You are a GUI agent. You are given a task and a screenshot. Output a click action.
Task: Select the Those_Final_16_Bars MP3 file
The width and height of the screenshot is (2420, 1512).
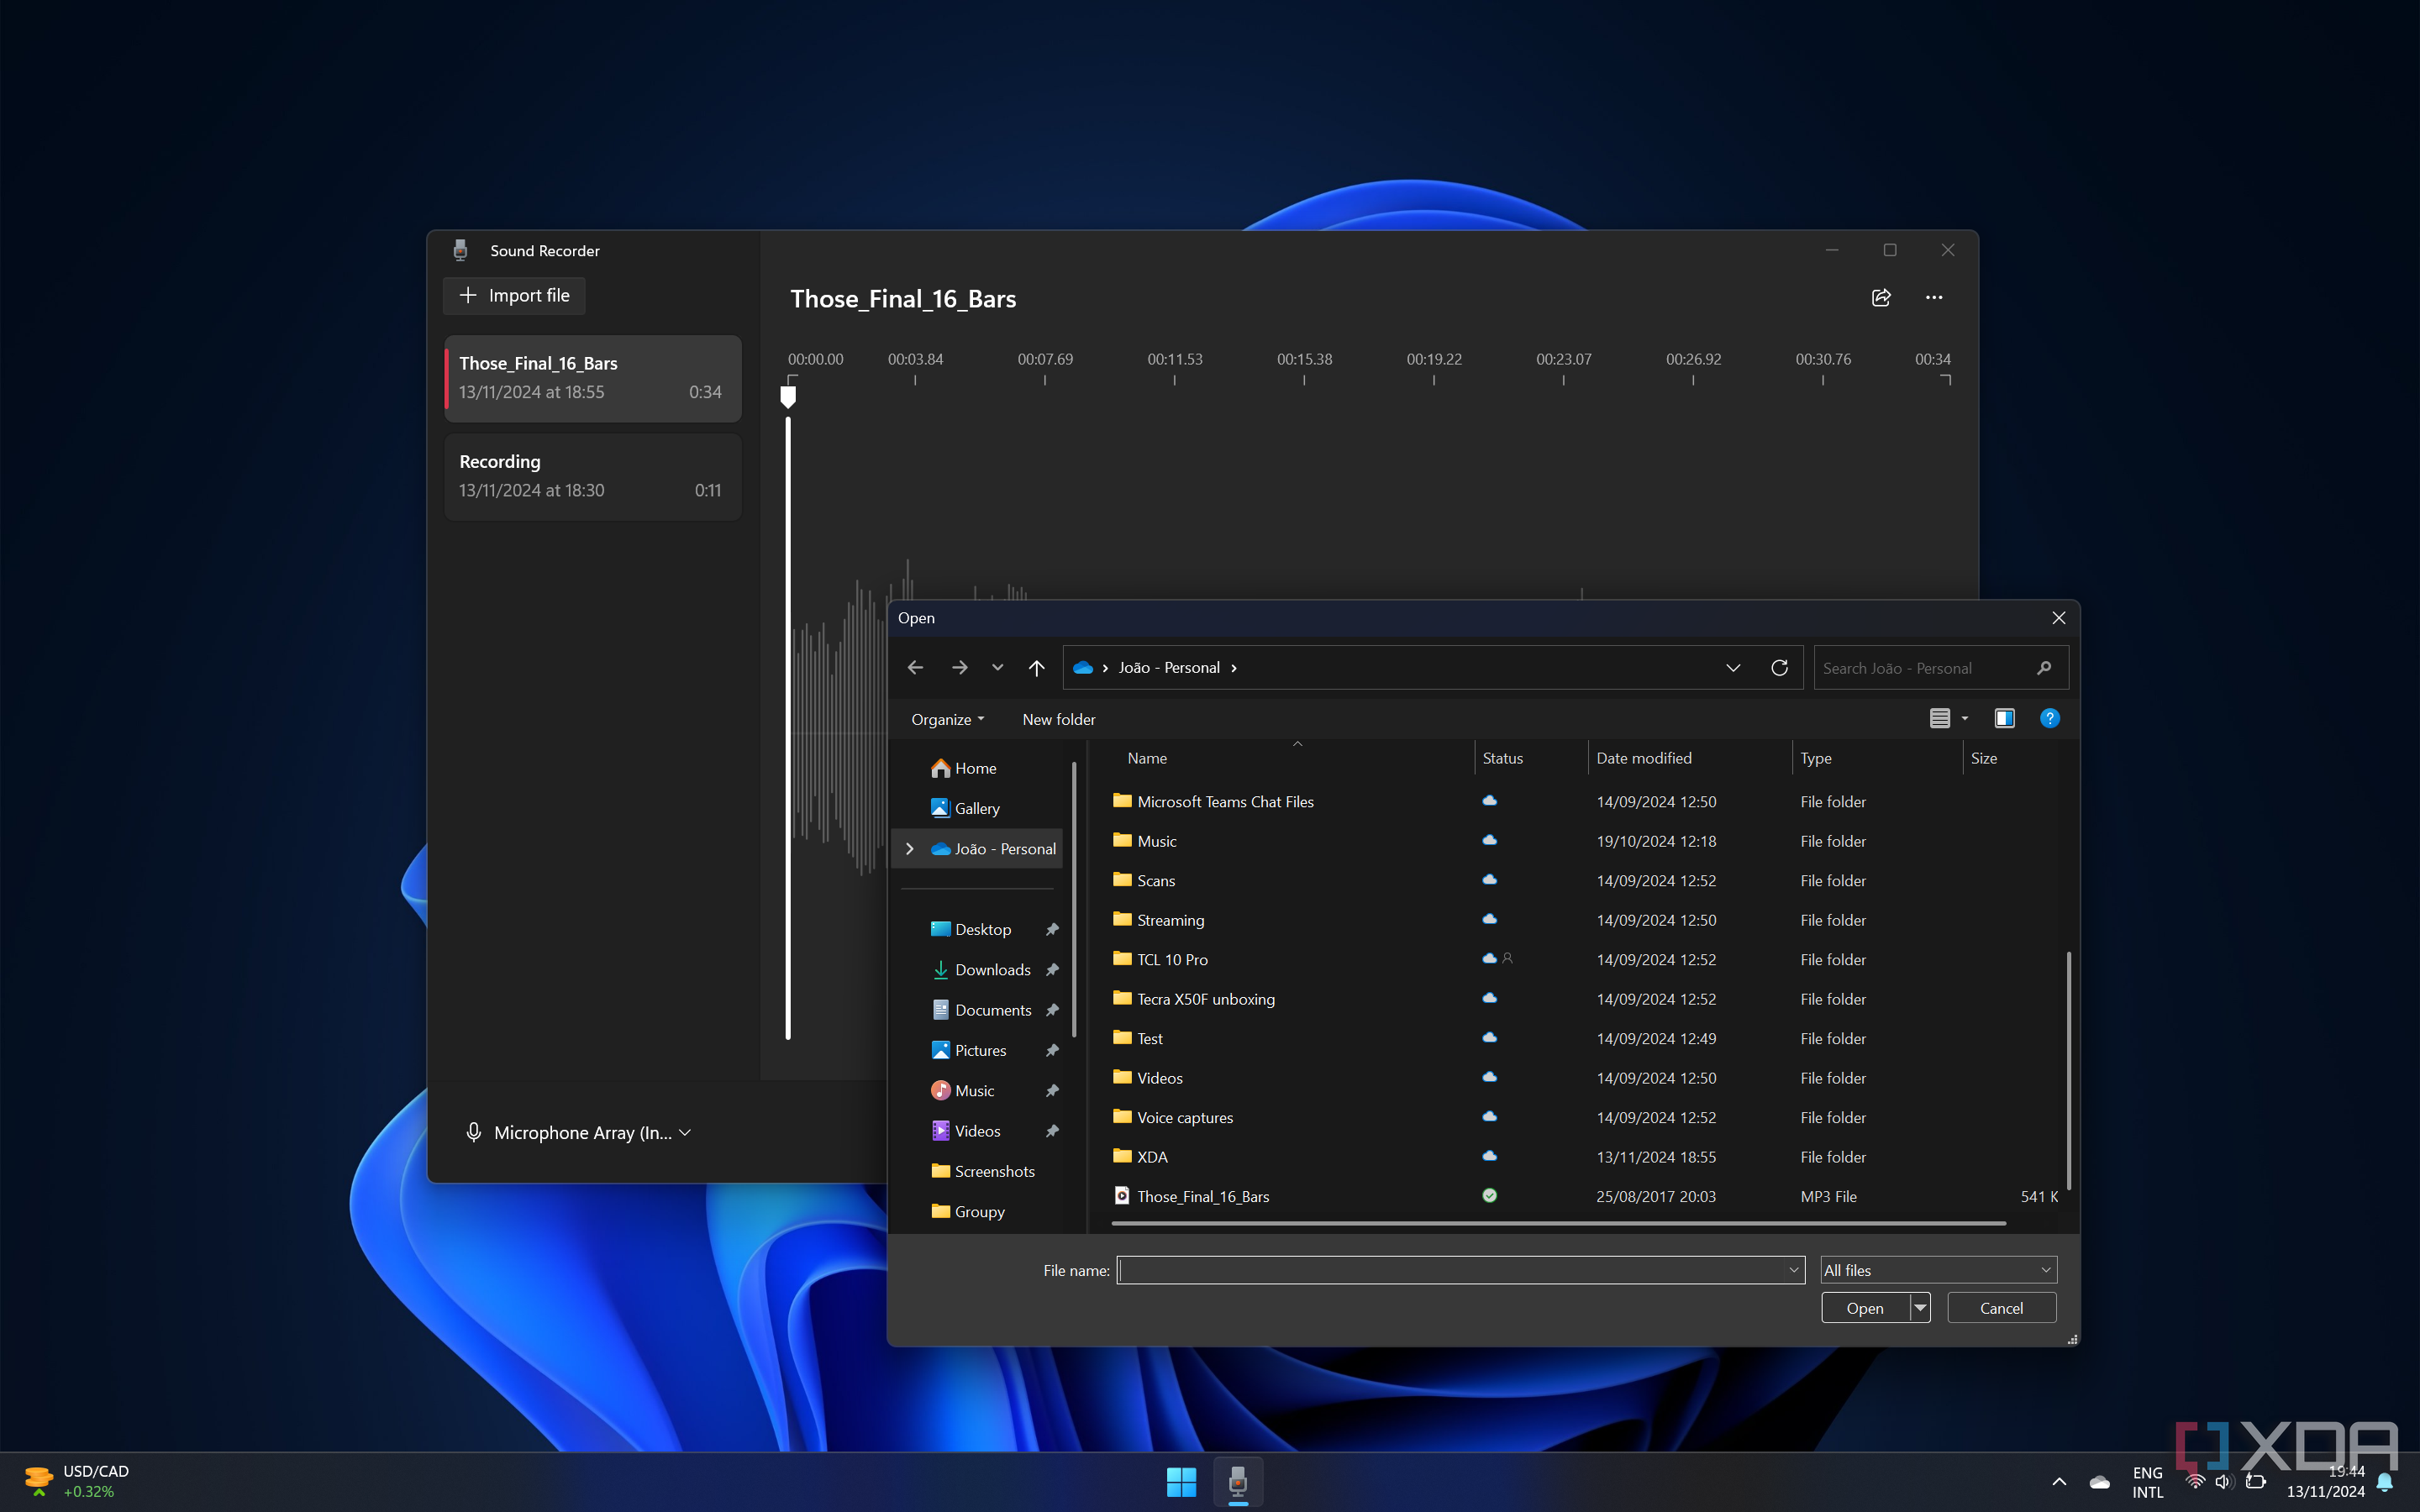pyautogui.click(x=1202, y=1195)
